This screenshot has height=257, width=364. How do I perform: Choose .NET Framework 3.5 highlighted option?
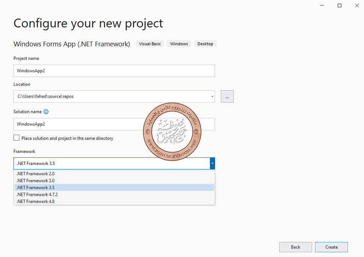114,187
